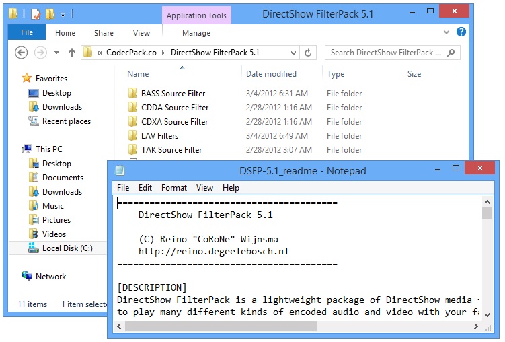This screenshot has height=342, width=505.
Task: Open the recent locations dropdown
Action: tap(56, 53)
